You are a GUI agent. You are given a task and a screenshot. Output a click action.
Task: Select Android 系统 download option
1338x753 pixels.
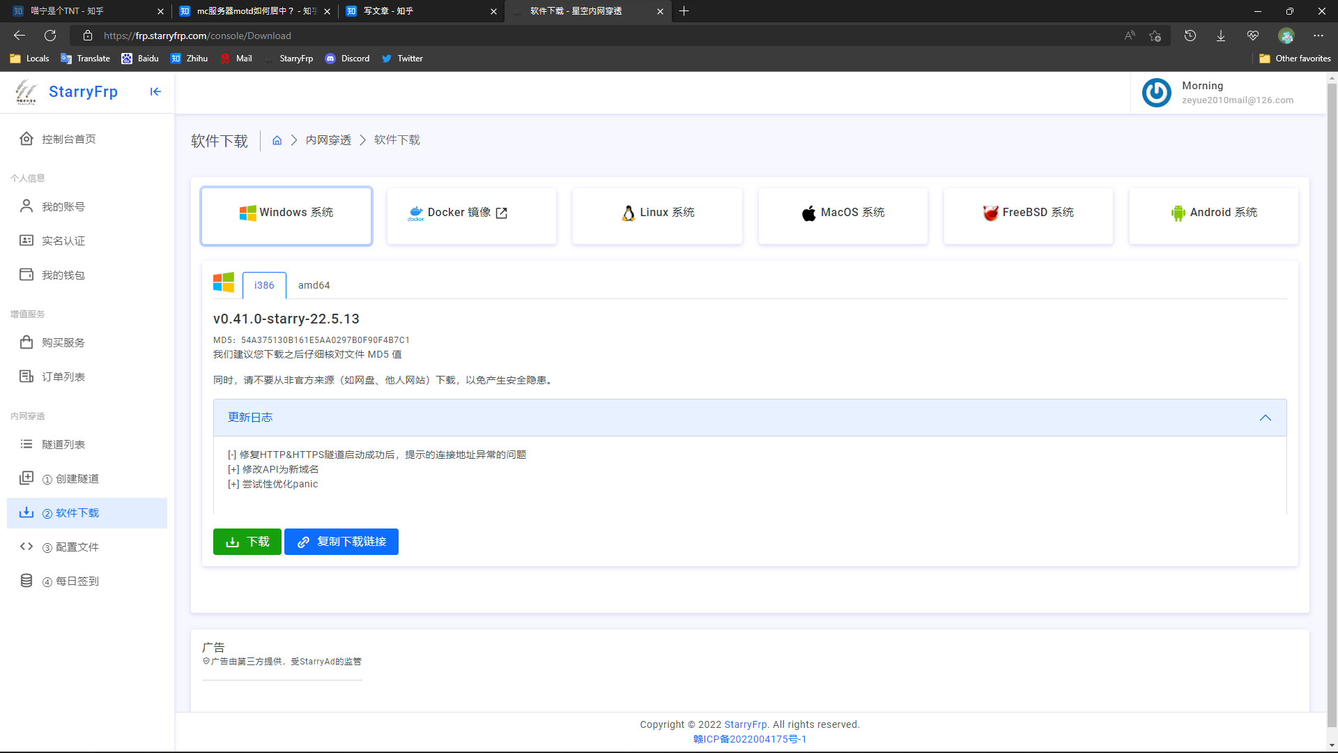(1213, 213)
